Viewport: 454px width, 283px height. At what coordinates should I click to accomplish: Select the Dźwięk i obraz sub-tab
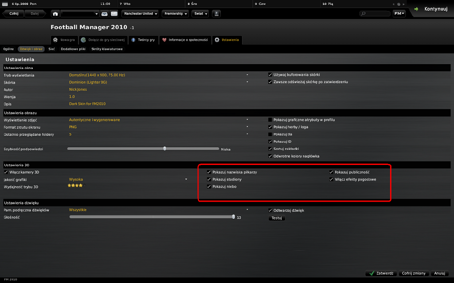pyautogui.click(x=31, y=49)
